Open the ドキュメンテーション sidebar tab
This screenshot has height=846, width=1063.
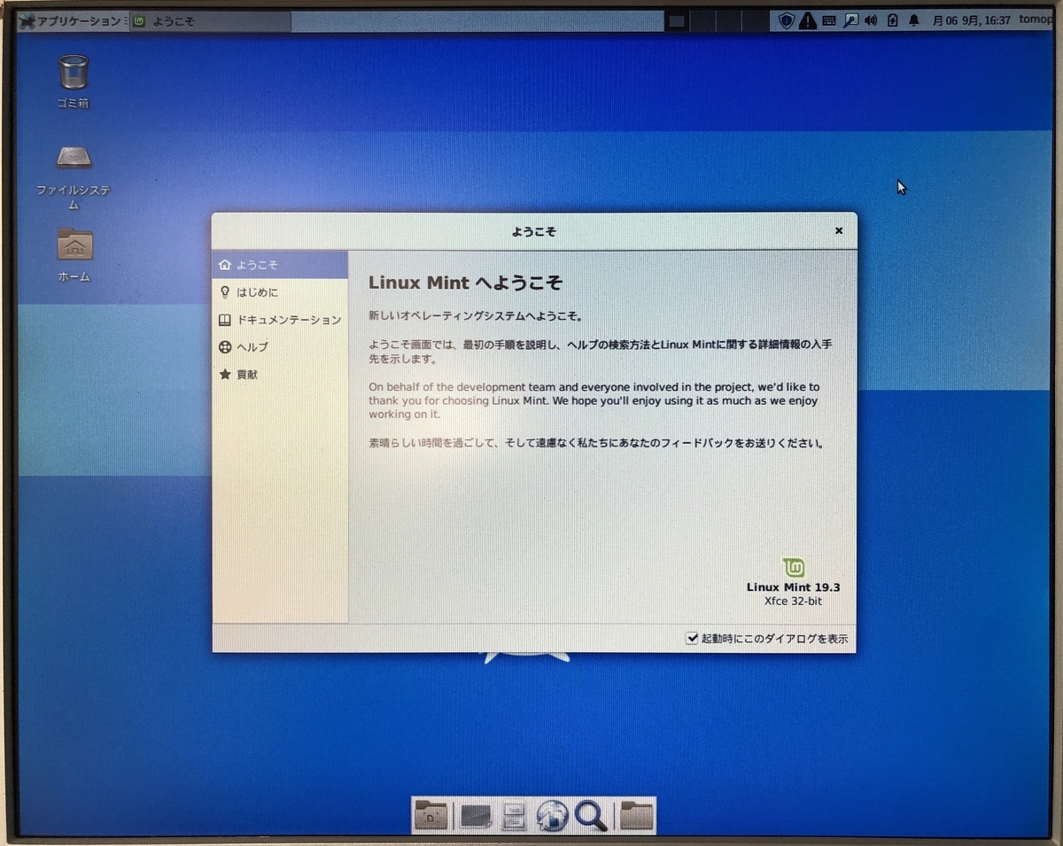(x=280, y=320)
